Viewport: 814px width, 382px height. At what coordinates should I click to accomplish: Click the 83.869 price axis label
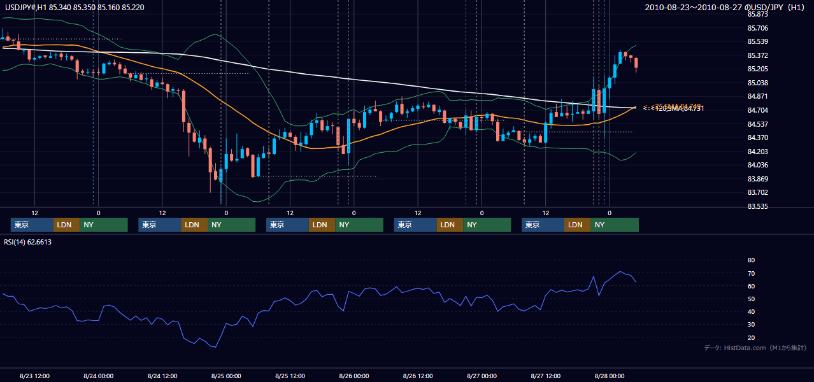point(757,179)
